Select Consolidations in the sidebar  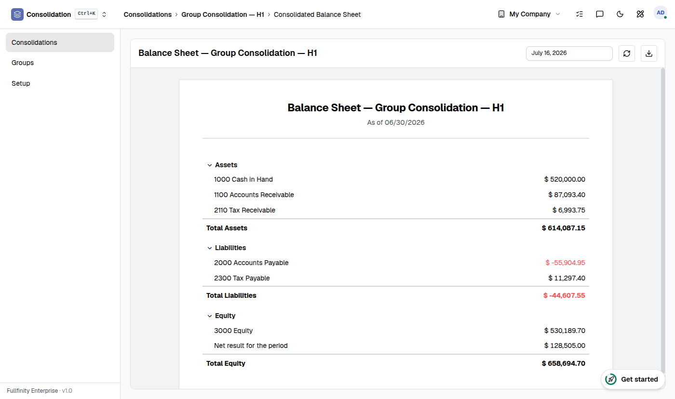coord(60,42)
